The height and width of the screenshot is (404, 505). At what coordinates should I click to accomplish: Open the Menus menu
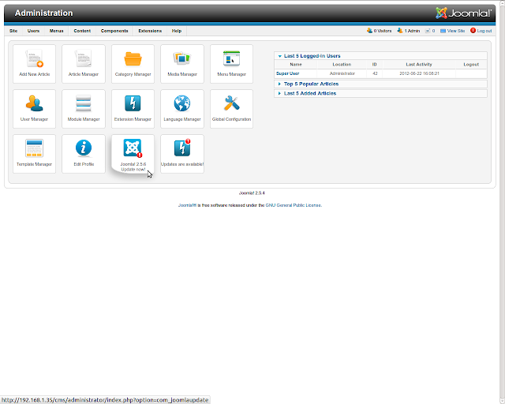[x=56, y=31]
